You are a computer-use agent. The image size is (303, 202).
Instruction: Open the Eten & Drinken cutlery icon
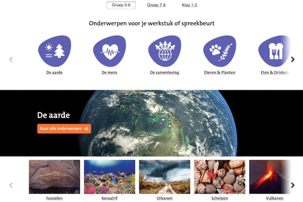click(x=275, y=51)
